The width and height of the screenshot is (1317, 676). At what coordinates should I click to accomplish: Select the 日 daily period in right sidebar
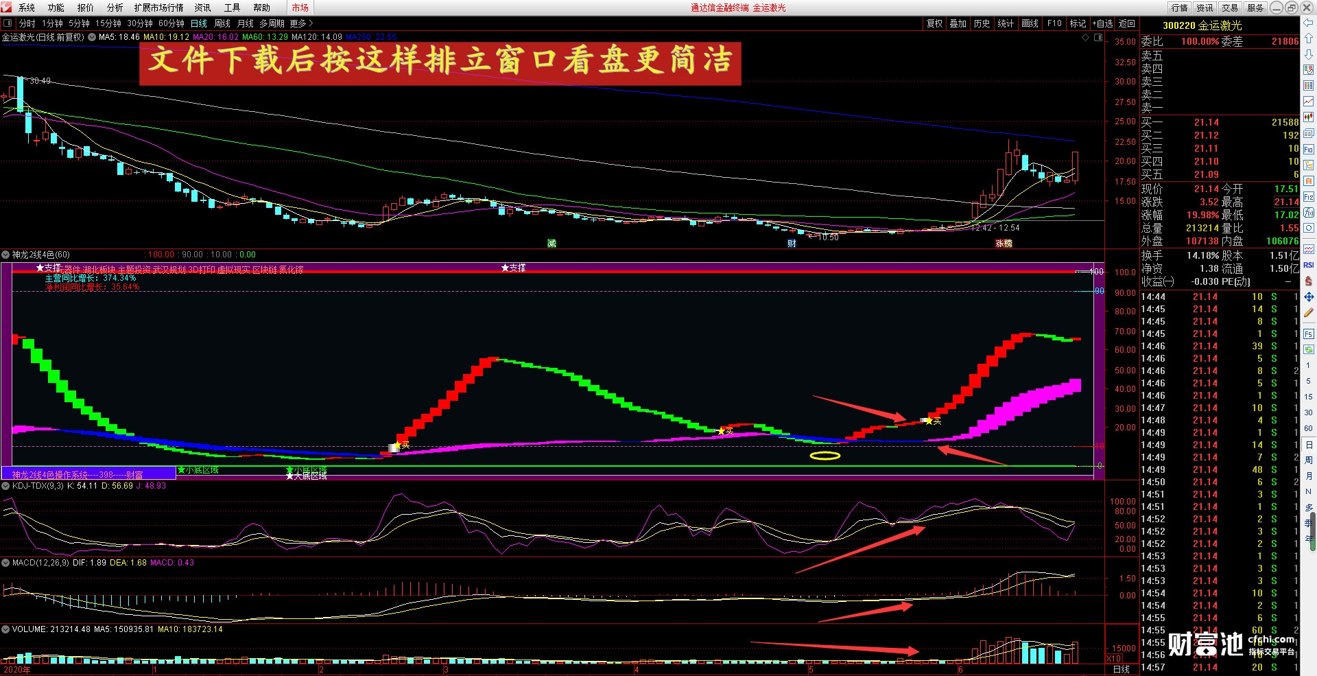click(1308, 444)
